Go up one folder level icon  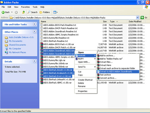(x=24, y=12)
